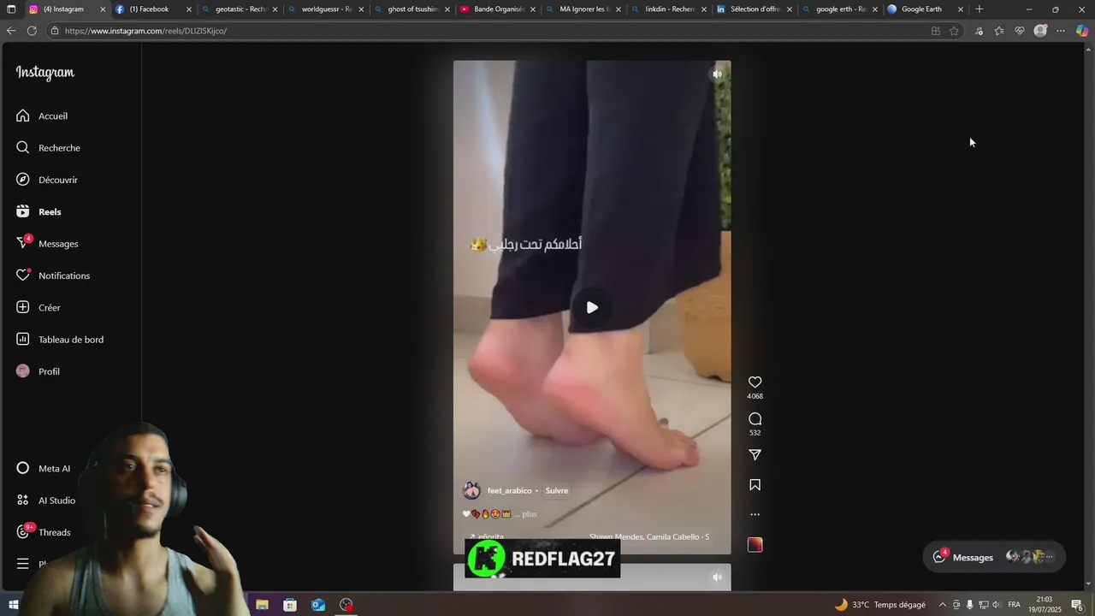Expand the caption with 'plus'
This screenshot has width=1095, height=616.
click(x=529, y=514)
